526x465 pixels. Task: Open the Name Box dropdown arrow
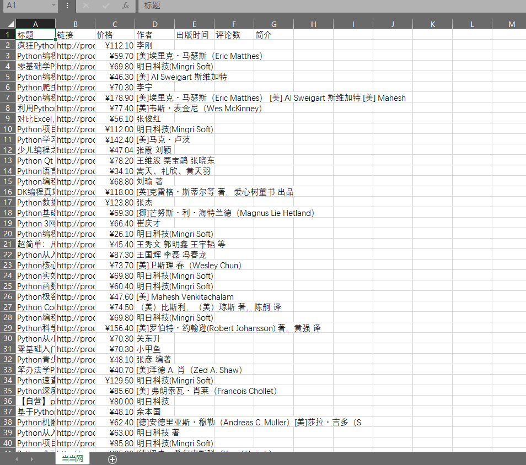point(53,6)
